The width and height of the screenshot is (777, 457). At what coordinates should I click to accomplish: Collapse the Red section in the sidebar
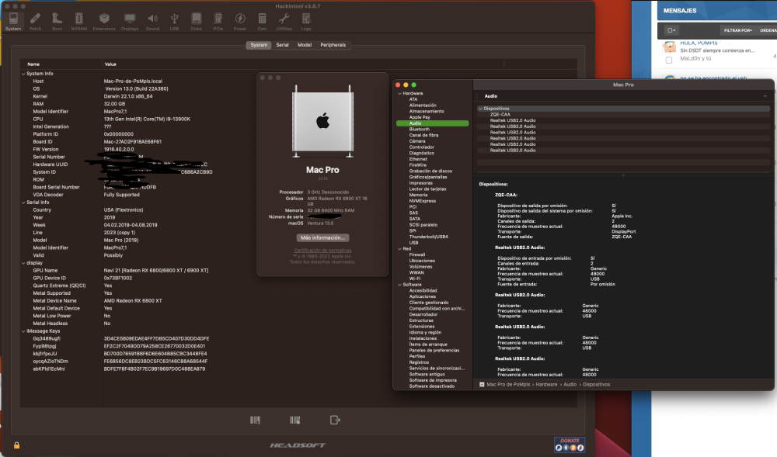[x=400, y=249]
